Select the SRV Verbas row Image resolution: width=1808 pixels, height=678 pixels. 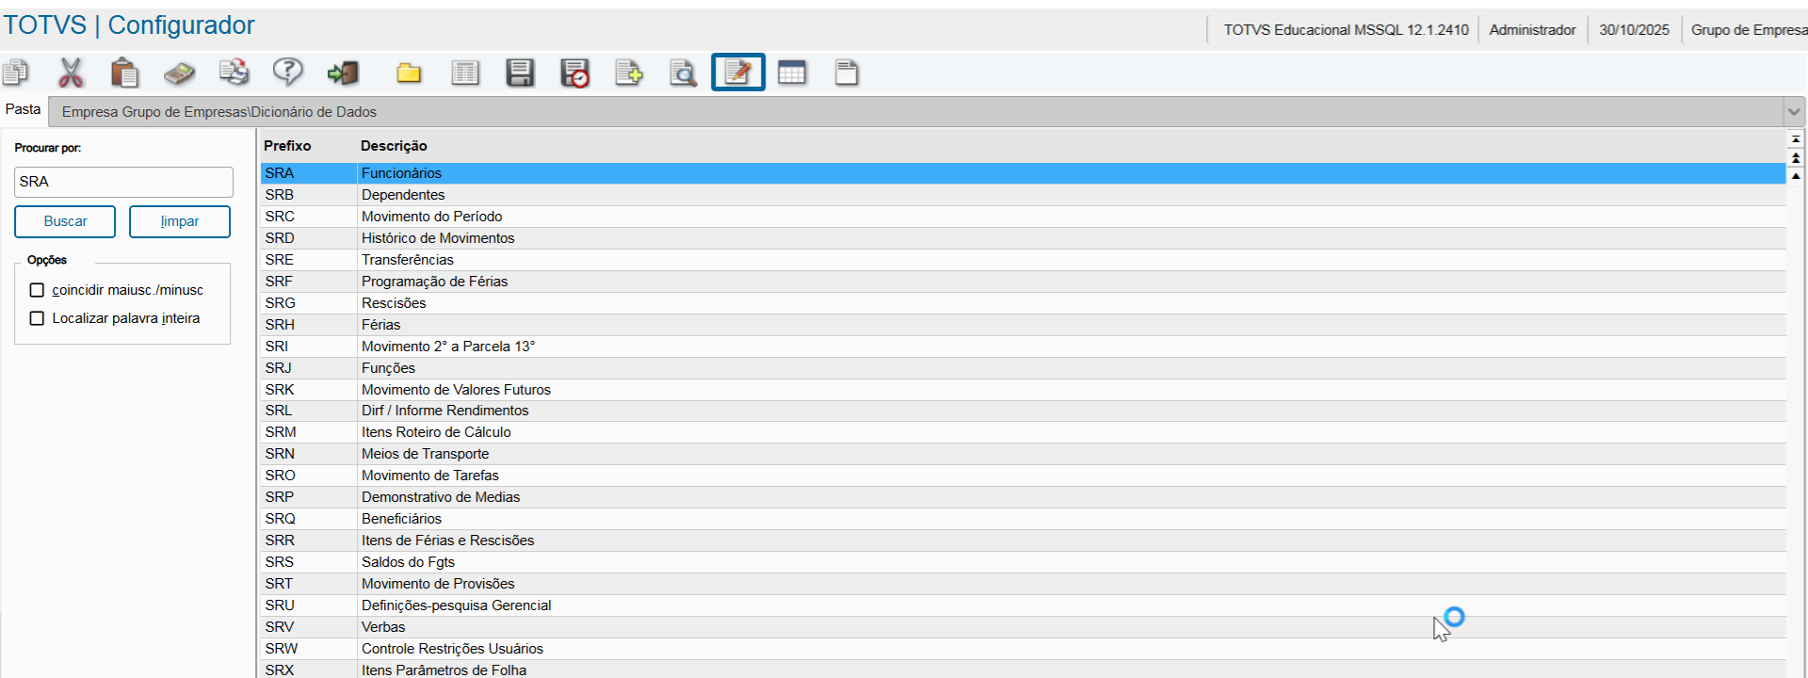[1023, 627]
